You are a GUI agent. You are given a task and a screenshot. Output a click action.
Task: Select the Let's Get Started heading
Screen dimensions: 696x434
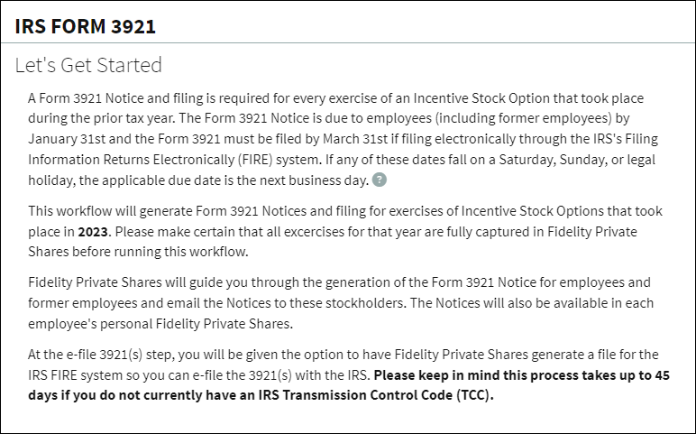88,65
